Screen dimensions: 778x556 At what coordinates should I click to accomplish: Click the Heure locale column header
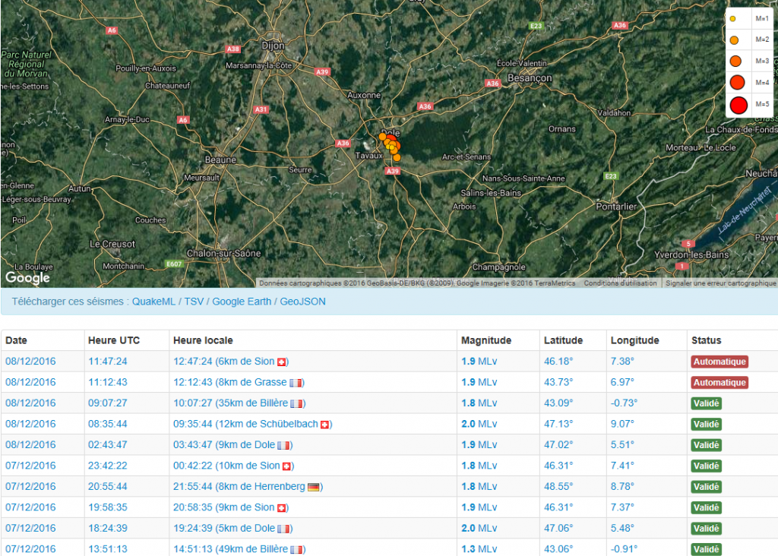point(203,340)
